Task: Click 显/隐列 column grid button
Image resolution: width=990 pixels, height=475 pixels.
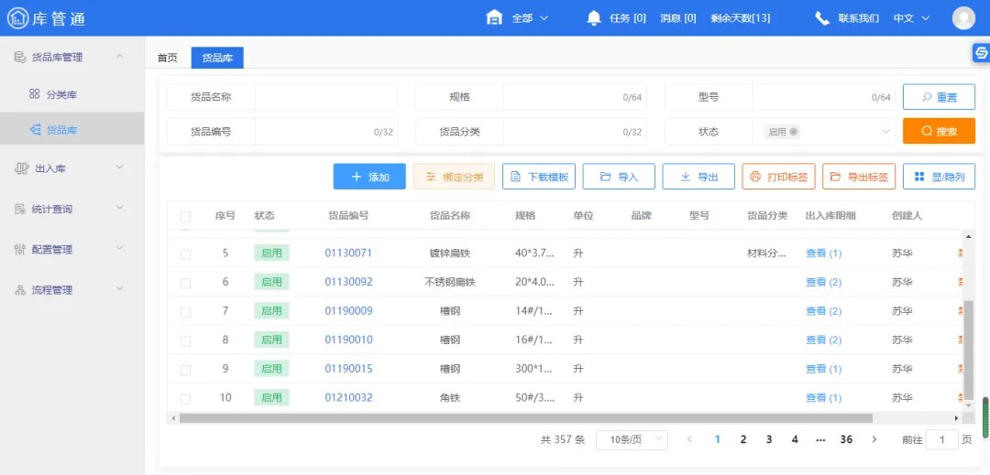Action: (x=939, y=177)
